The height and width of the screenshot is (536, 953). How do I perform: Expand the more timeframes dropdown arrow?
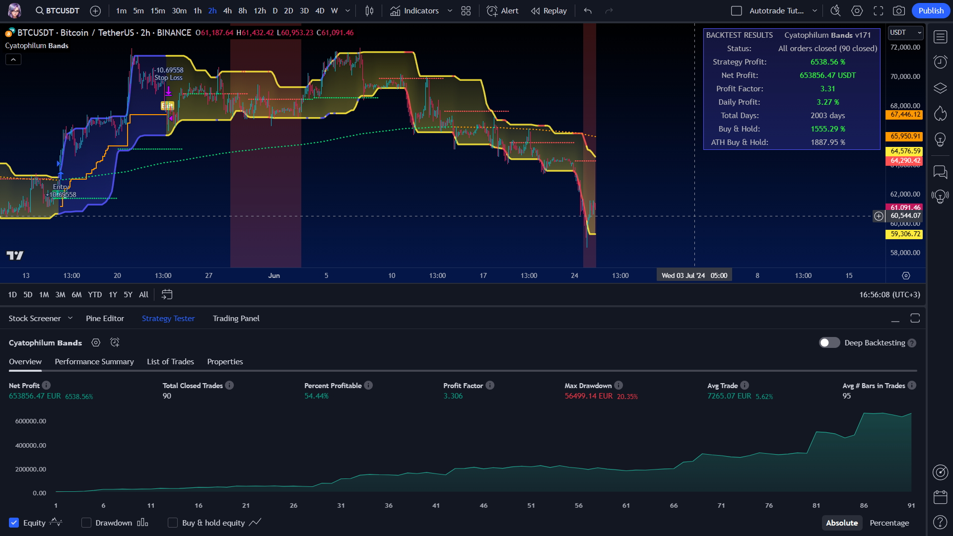coord(347,10)
